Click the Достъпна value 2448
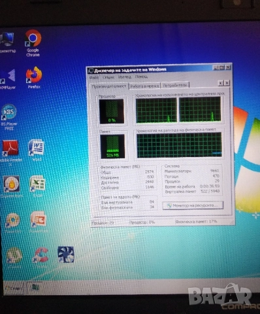Image resolution: width=260 pixels, height=314 pixels. click(150, 182)
